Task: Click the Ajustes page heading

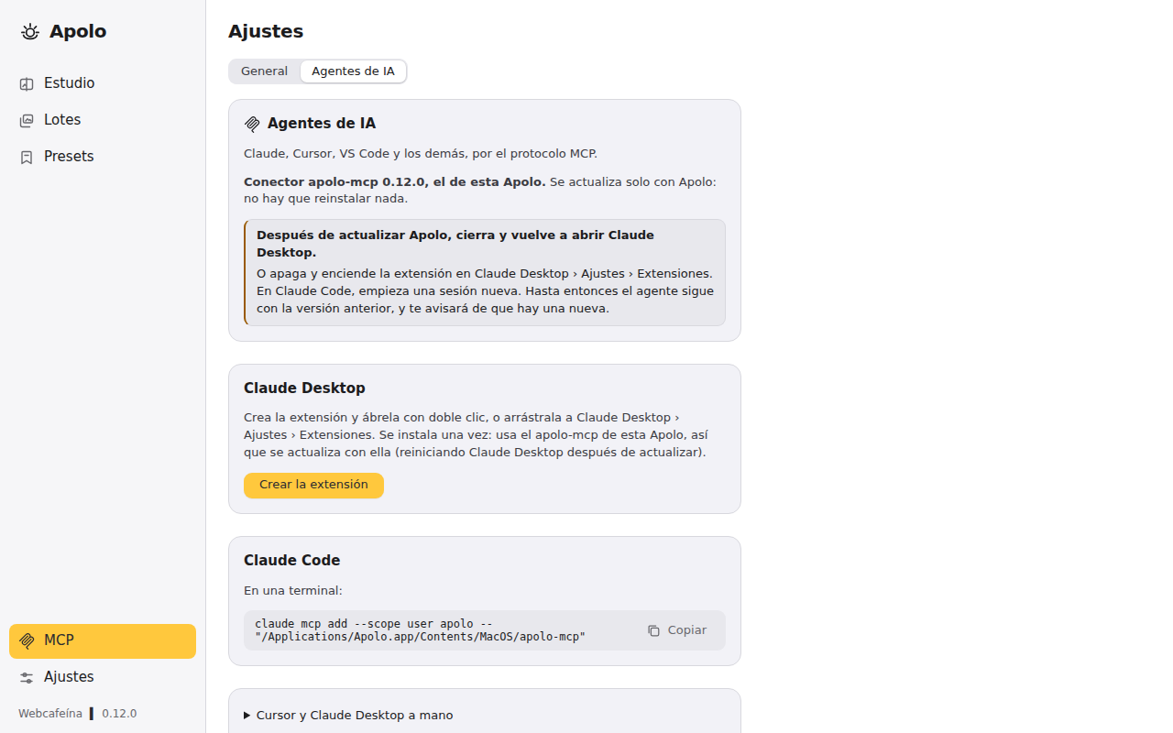Action: point(266,31)
